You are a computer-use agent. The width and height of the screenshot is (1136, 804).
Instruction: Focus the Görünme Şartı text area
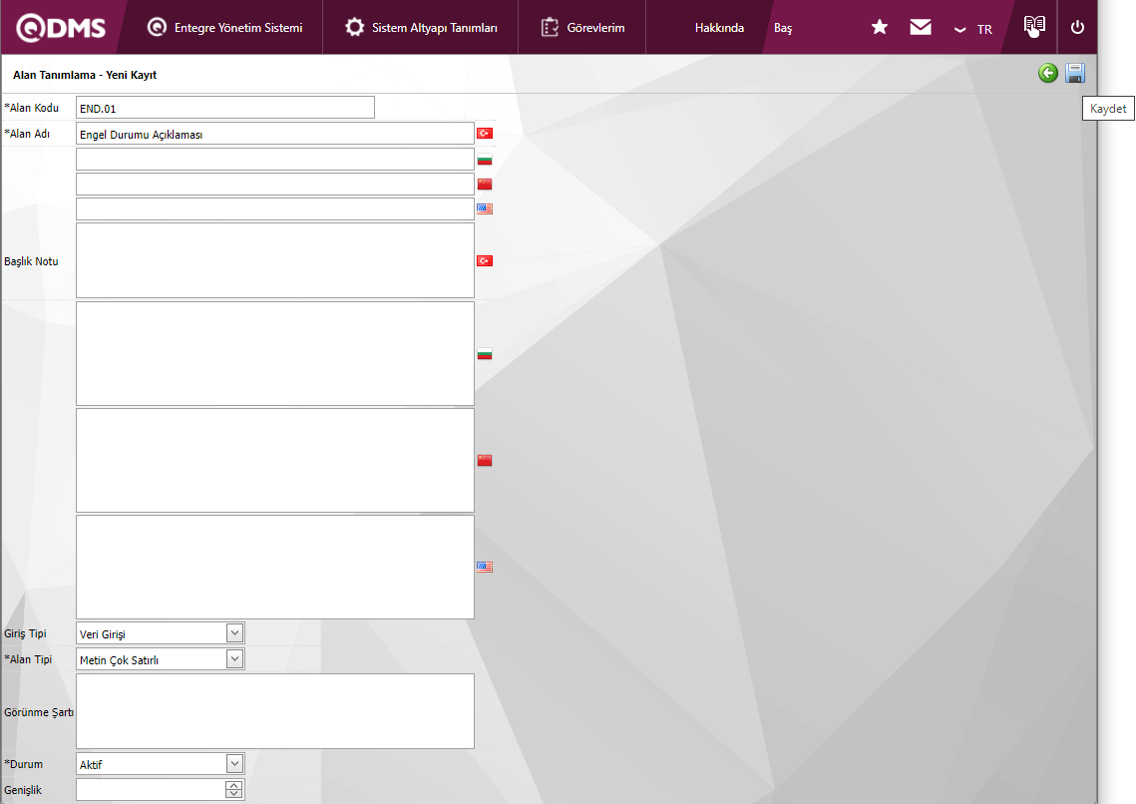(274, 710)
